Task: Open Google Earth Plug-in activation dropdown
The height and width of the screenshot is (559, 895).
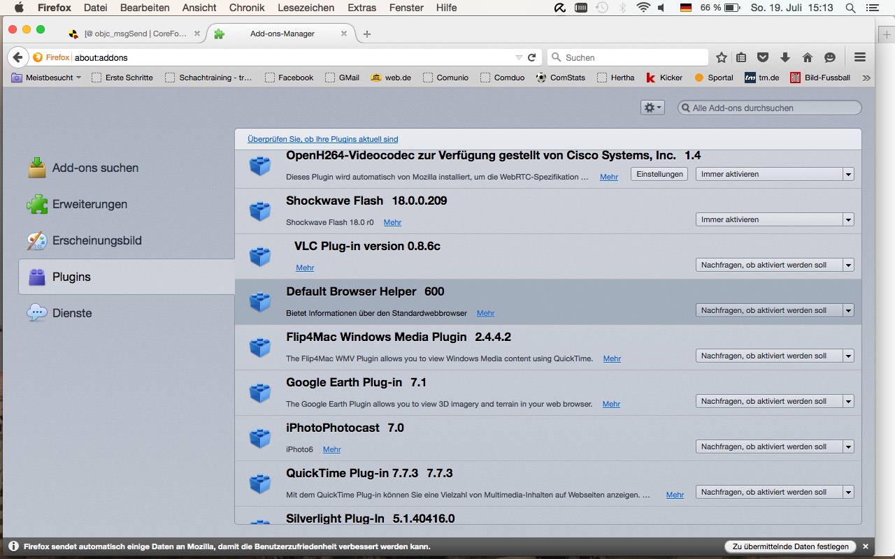Action: click(x=775, y=401)
